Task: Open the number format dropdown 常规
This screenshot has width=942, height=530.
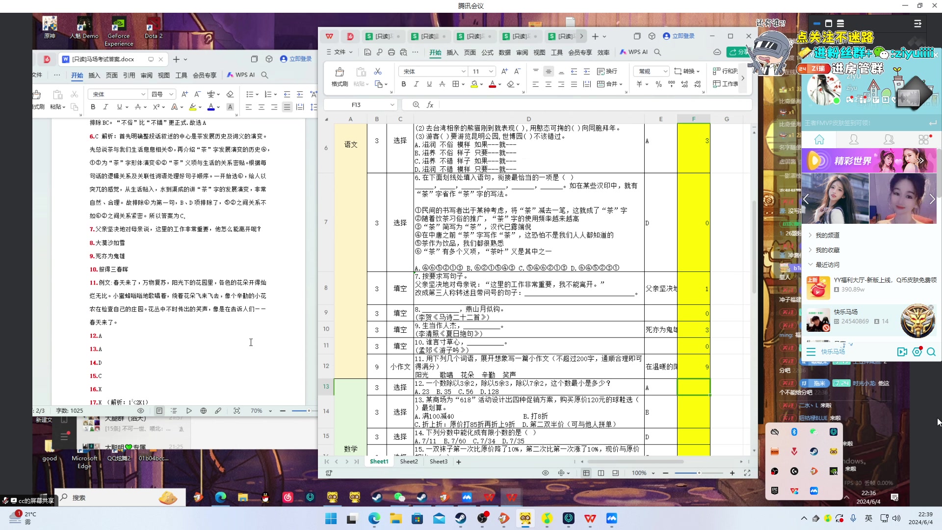Action: tap(665, 72)
